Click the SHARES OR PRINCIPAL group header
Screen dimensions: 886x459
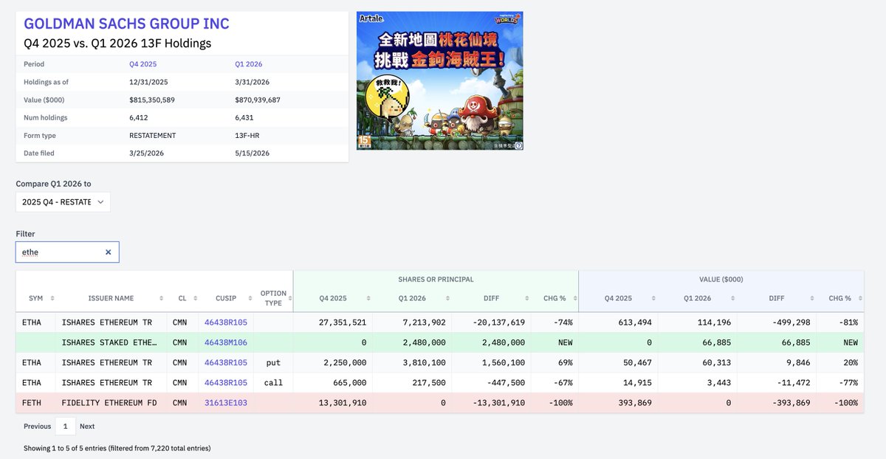[x=436, y=280]
